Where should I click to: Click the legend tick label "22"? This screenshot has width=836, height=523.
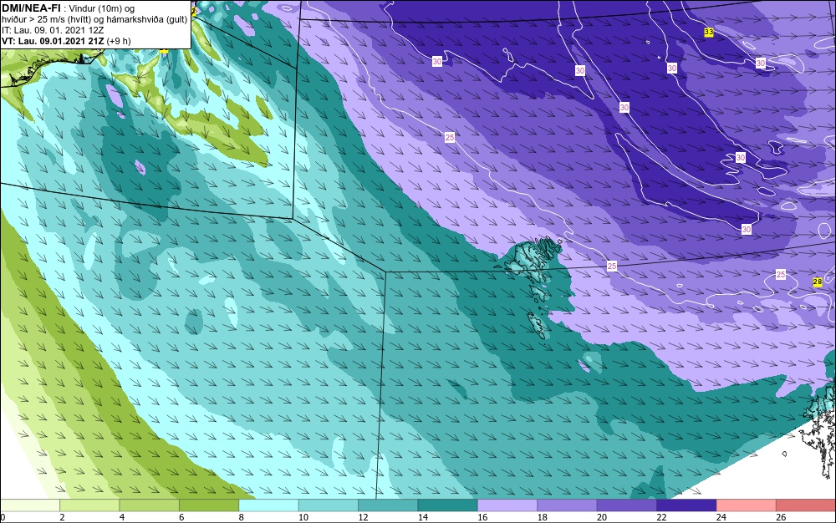pos(661,517)
